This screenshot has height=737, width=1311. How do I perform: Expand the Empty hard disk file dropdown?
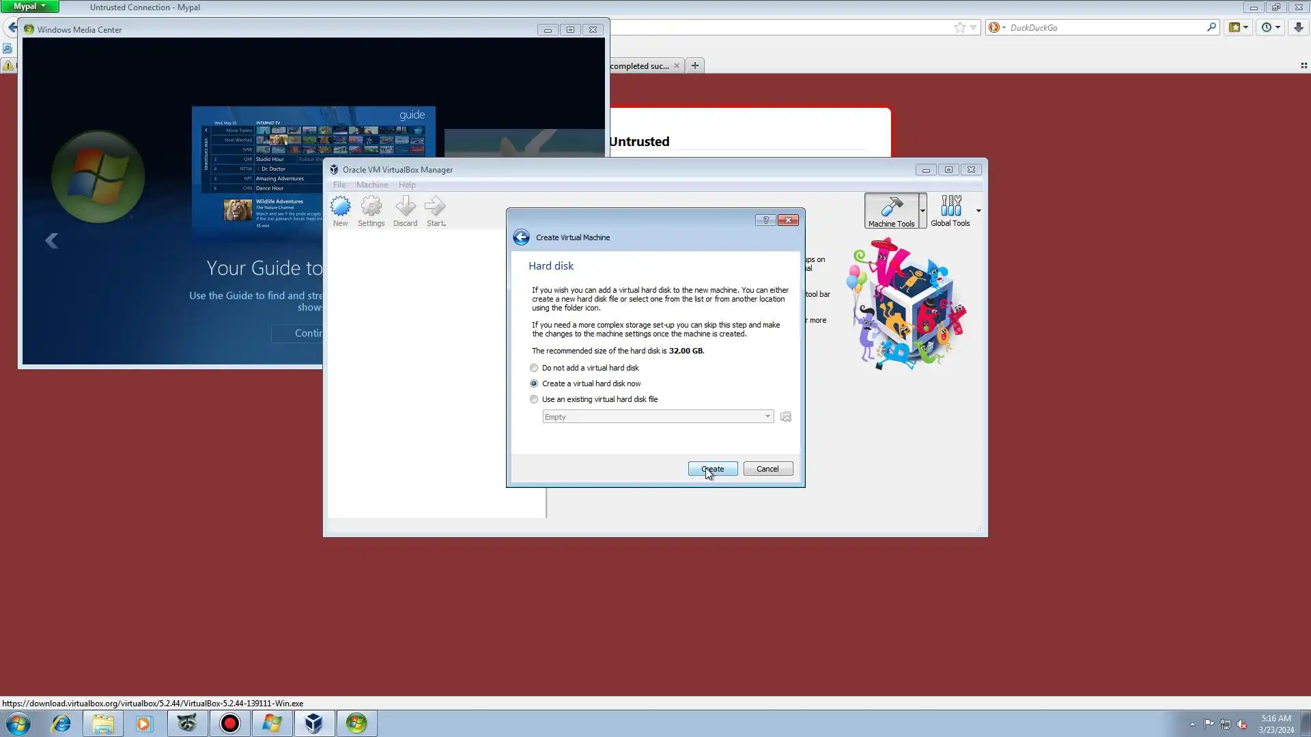click(x=767, y=417)
